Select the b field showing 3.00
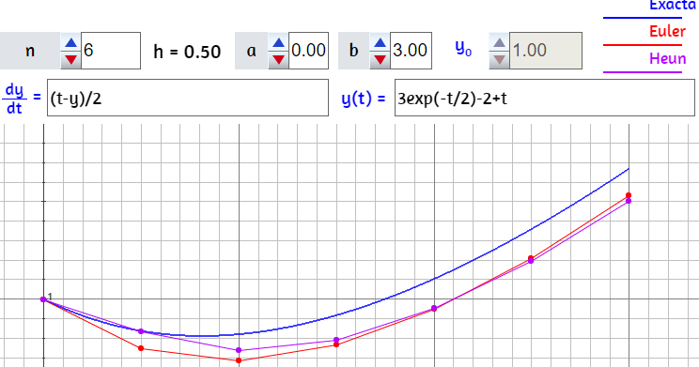 click(411, 51)
